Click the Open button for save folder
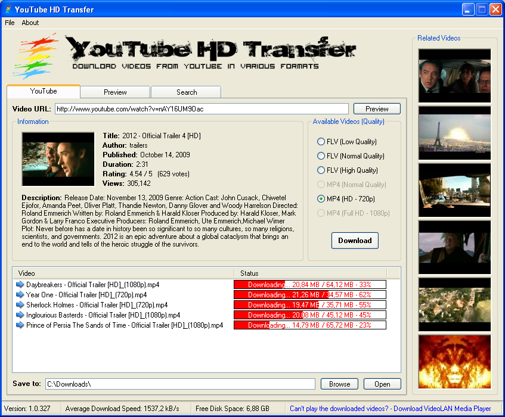The width and height of the screenshot is (505, 417). click(382, 384)
